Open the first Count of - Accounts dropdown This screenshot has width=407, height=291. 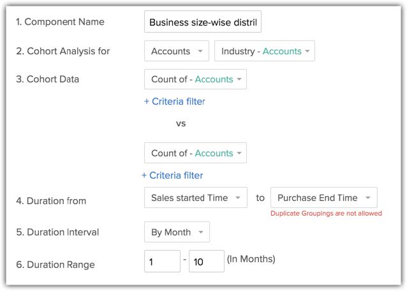click(x=196, y=79)
